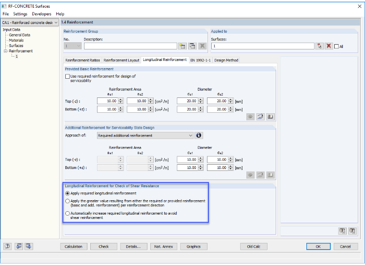Show basic reinforcement eye icon
Viewport: 365px width, 265px height.
[250, 117]
